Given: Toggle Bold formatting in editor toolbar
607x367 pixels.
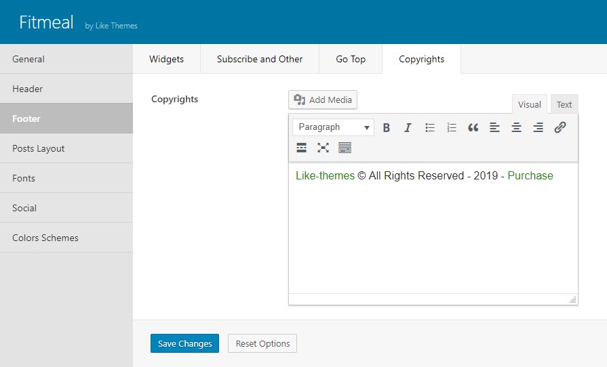Looking at the screenshot, I should [386, 127].
